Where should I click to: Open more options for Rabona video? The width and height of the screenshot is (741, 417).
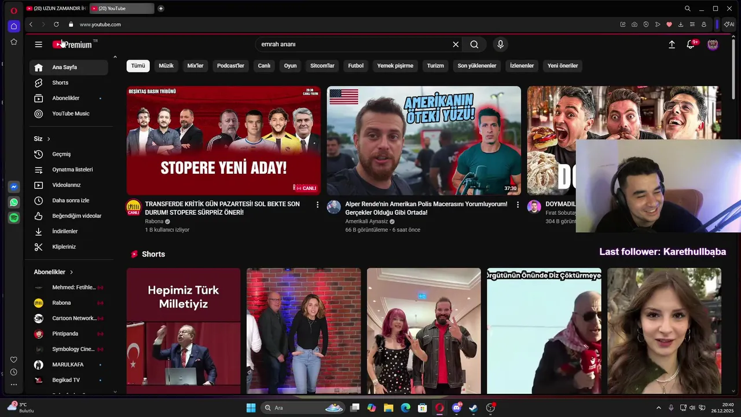[x=317, y=204]
